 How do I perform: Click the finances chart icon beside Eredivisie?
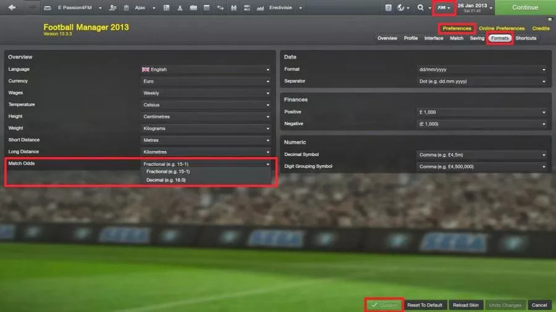[x=260, y=7]
